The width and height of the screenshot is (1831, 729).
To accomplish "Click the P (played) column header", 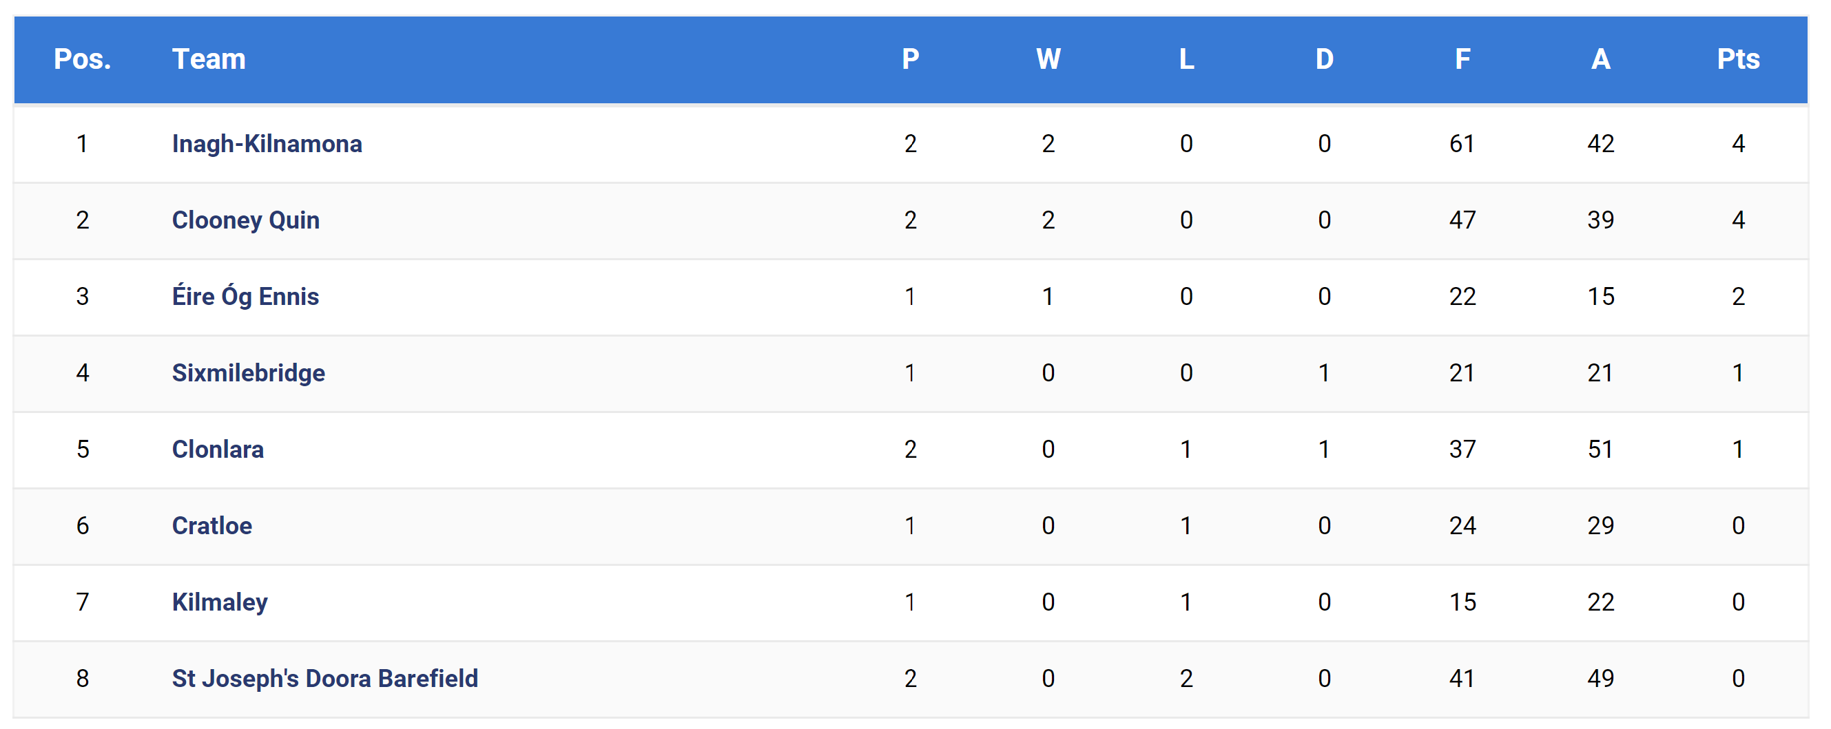I will coord(910,59).
